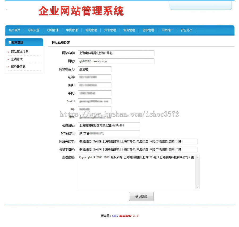Open the 留言管理 (message management) menu
The height and width of the screenshot is (227, 239).
pos(129,30)
